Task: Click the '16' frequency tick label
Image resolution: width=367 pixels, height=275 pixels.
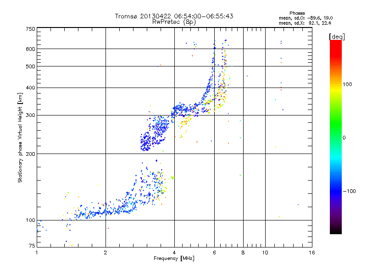Action: pyautogui.click(x=312, y=253)
